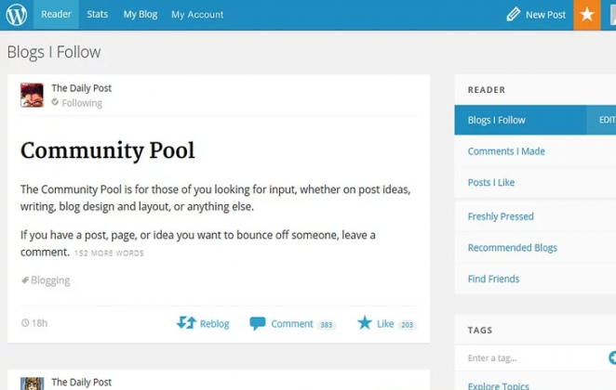
Task: Click the New Post pencil icon
Action: point(514,15)
